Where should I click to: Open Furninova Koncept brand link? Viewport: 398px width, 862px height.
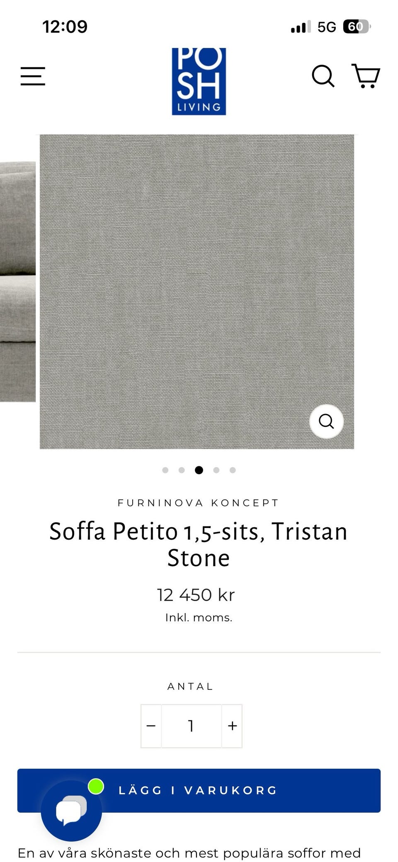pos(199,503)
